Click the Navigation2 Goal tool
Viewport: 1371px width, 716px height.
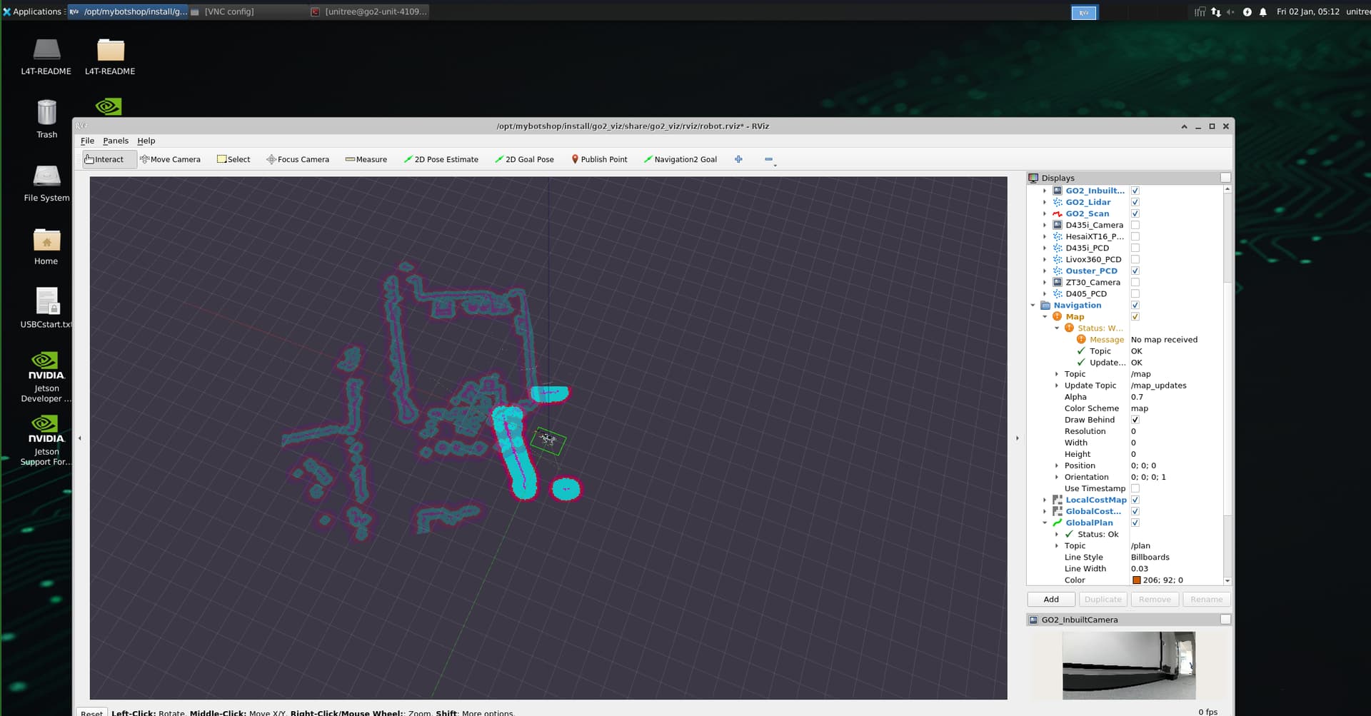click(x=680, y=159)
